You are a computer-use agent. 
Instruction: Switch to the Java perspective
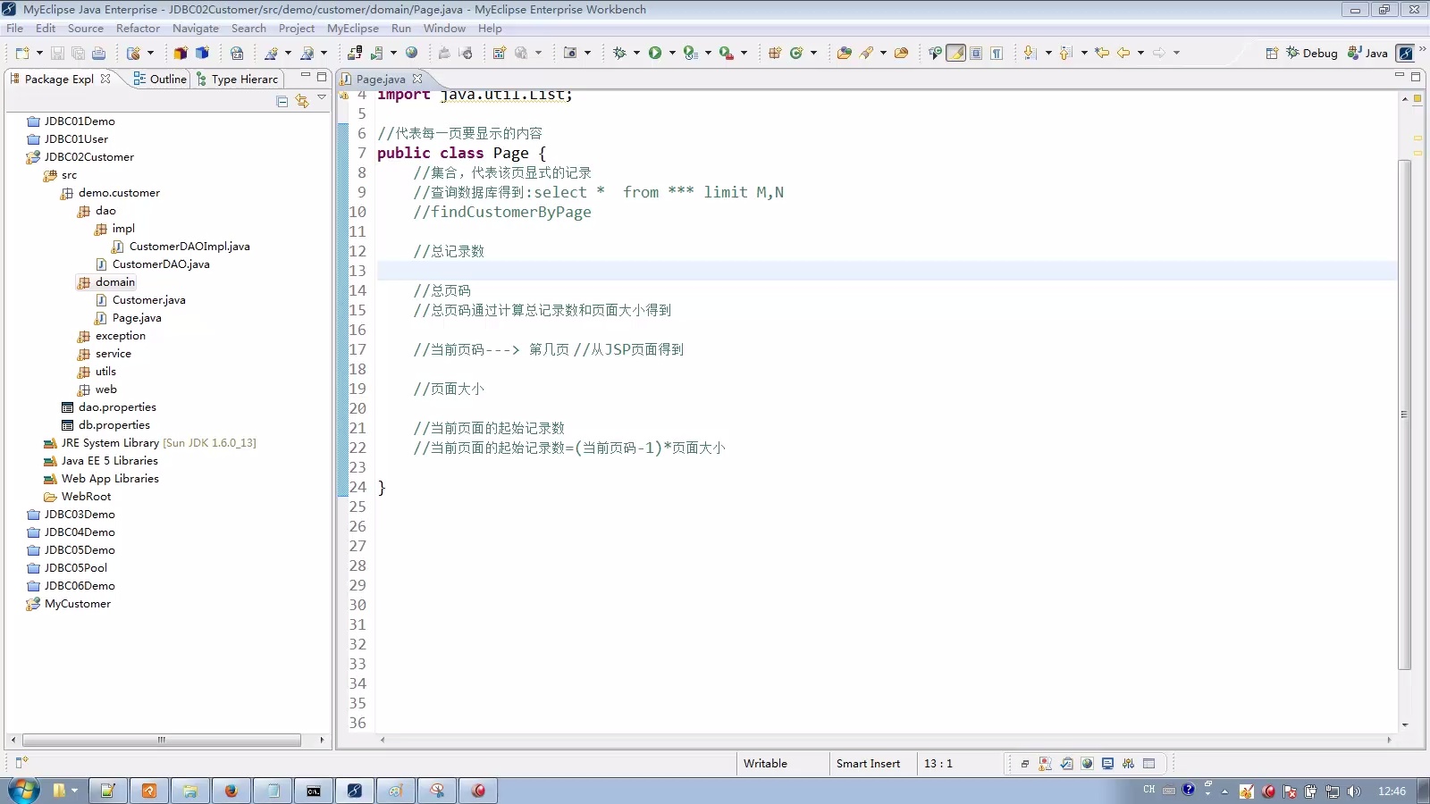1367,53
